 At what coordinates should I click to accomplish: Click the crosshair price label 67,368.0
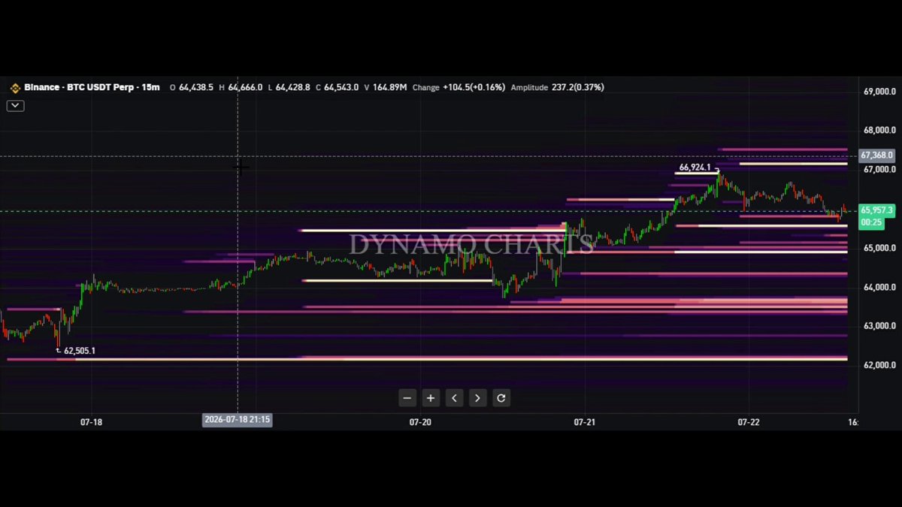pos(877,155)
